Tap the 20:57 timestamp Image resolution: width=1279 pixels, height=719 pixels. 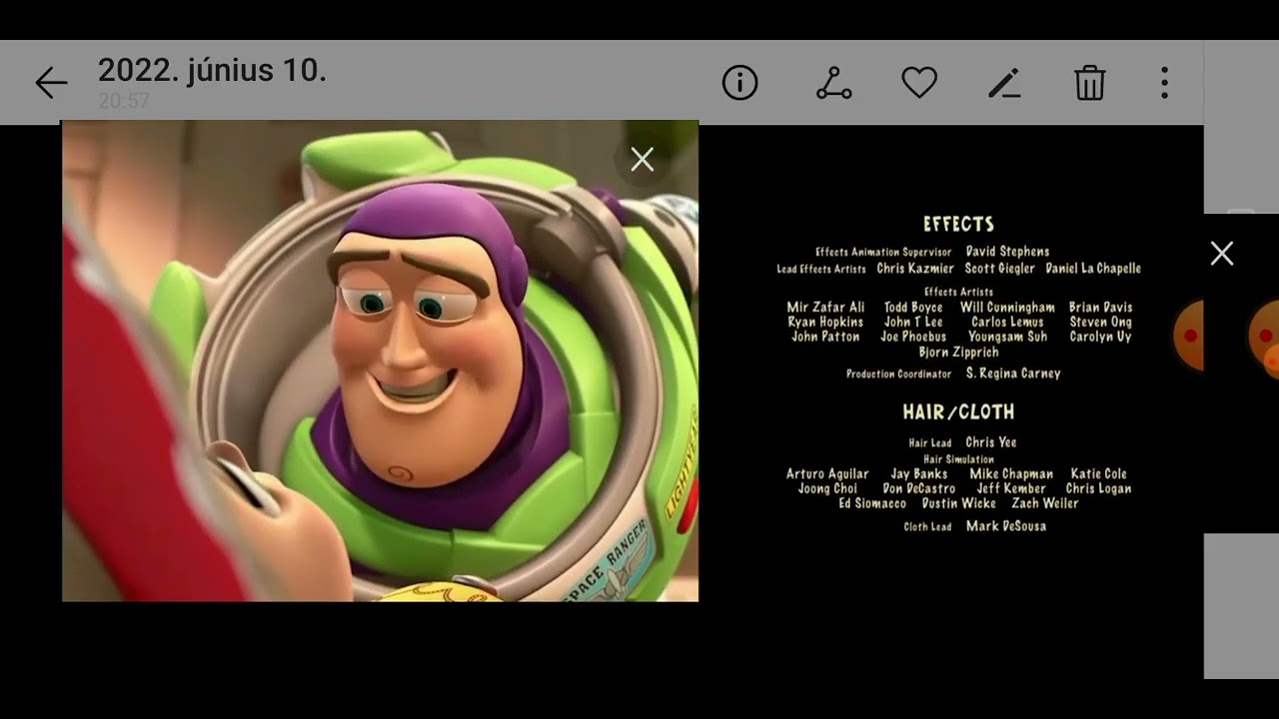point(124,101)
